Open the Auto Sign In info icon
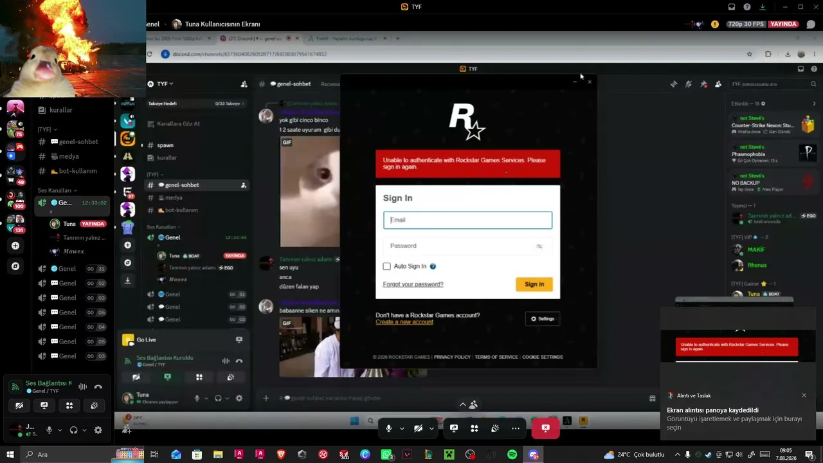 click(433, 266)
